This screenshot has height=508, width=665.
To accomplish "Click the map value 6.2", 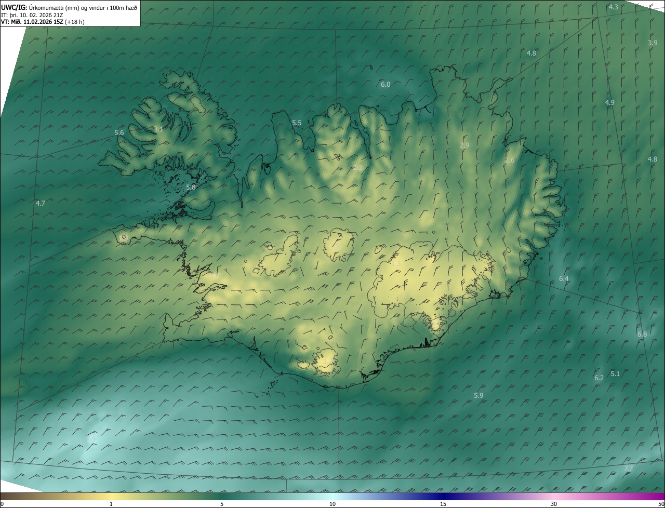I will 599,378.
